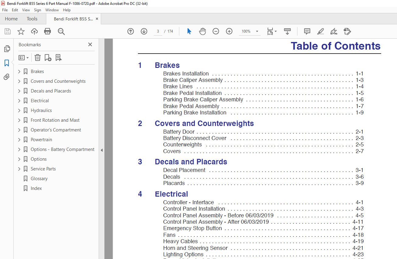Open the Find text magnifier tool
This screenshot has height=259, width=397.
click(61, 31)
